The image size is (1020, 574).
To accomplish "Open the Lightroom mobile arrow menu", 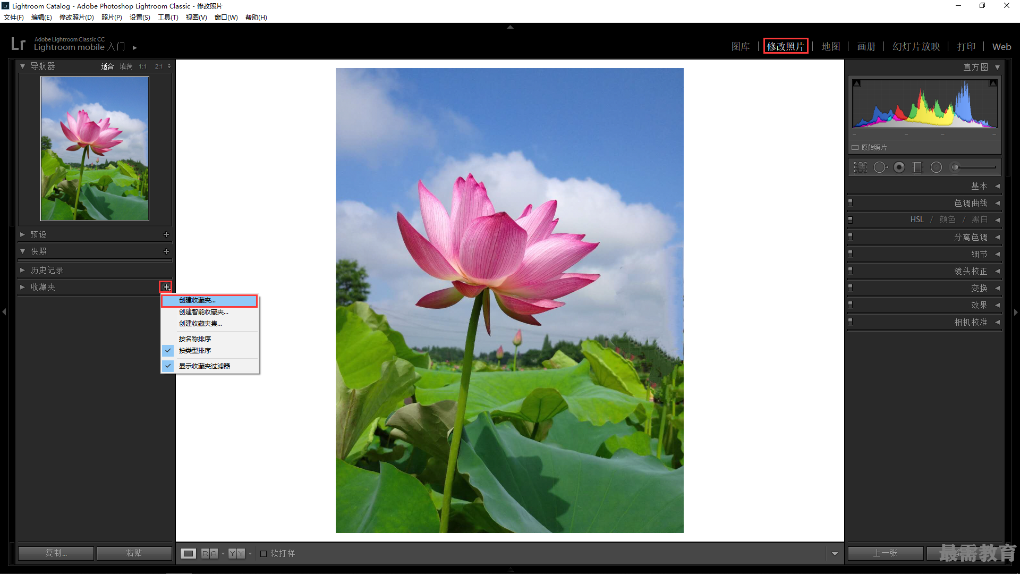I will (135, 48).
